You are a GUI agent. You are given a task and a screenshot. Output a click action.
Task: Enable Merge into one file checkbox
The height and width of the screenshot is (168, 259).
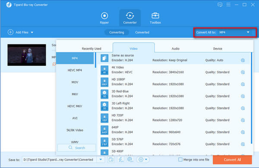pyautogui.click(x=180, y=159)
